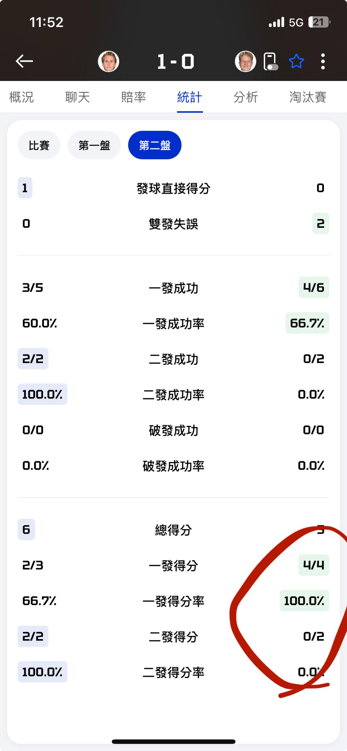Favorite the match with the star icon
347x751 pixels.
click(x=296, y=61)
